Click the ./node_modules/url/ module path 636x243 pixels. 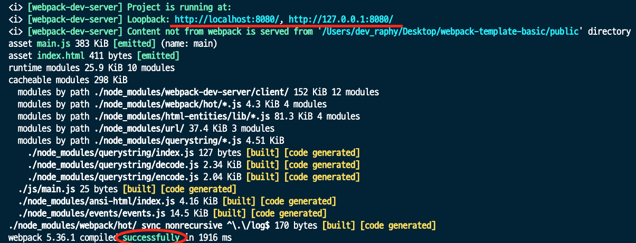[139, 129]
